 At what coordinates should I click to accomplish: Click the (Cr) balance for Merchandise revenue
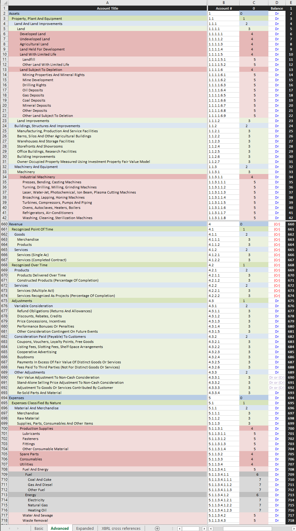click(276, 240)
